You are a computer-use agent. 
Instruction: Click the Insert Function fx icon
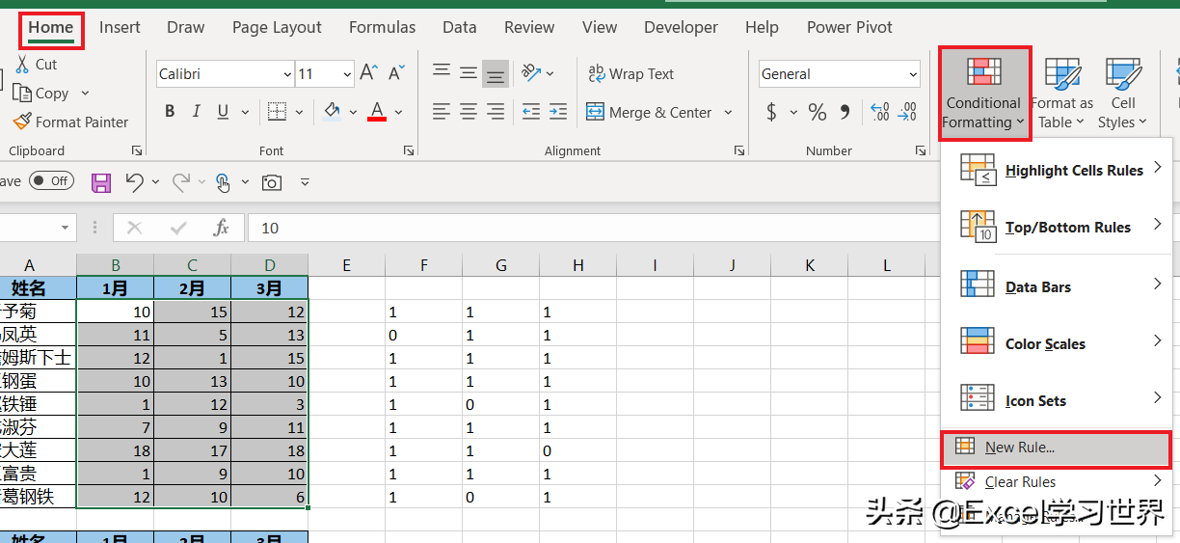(x=222, y=228)
